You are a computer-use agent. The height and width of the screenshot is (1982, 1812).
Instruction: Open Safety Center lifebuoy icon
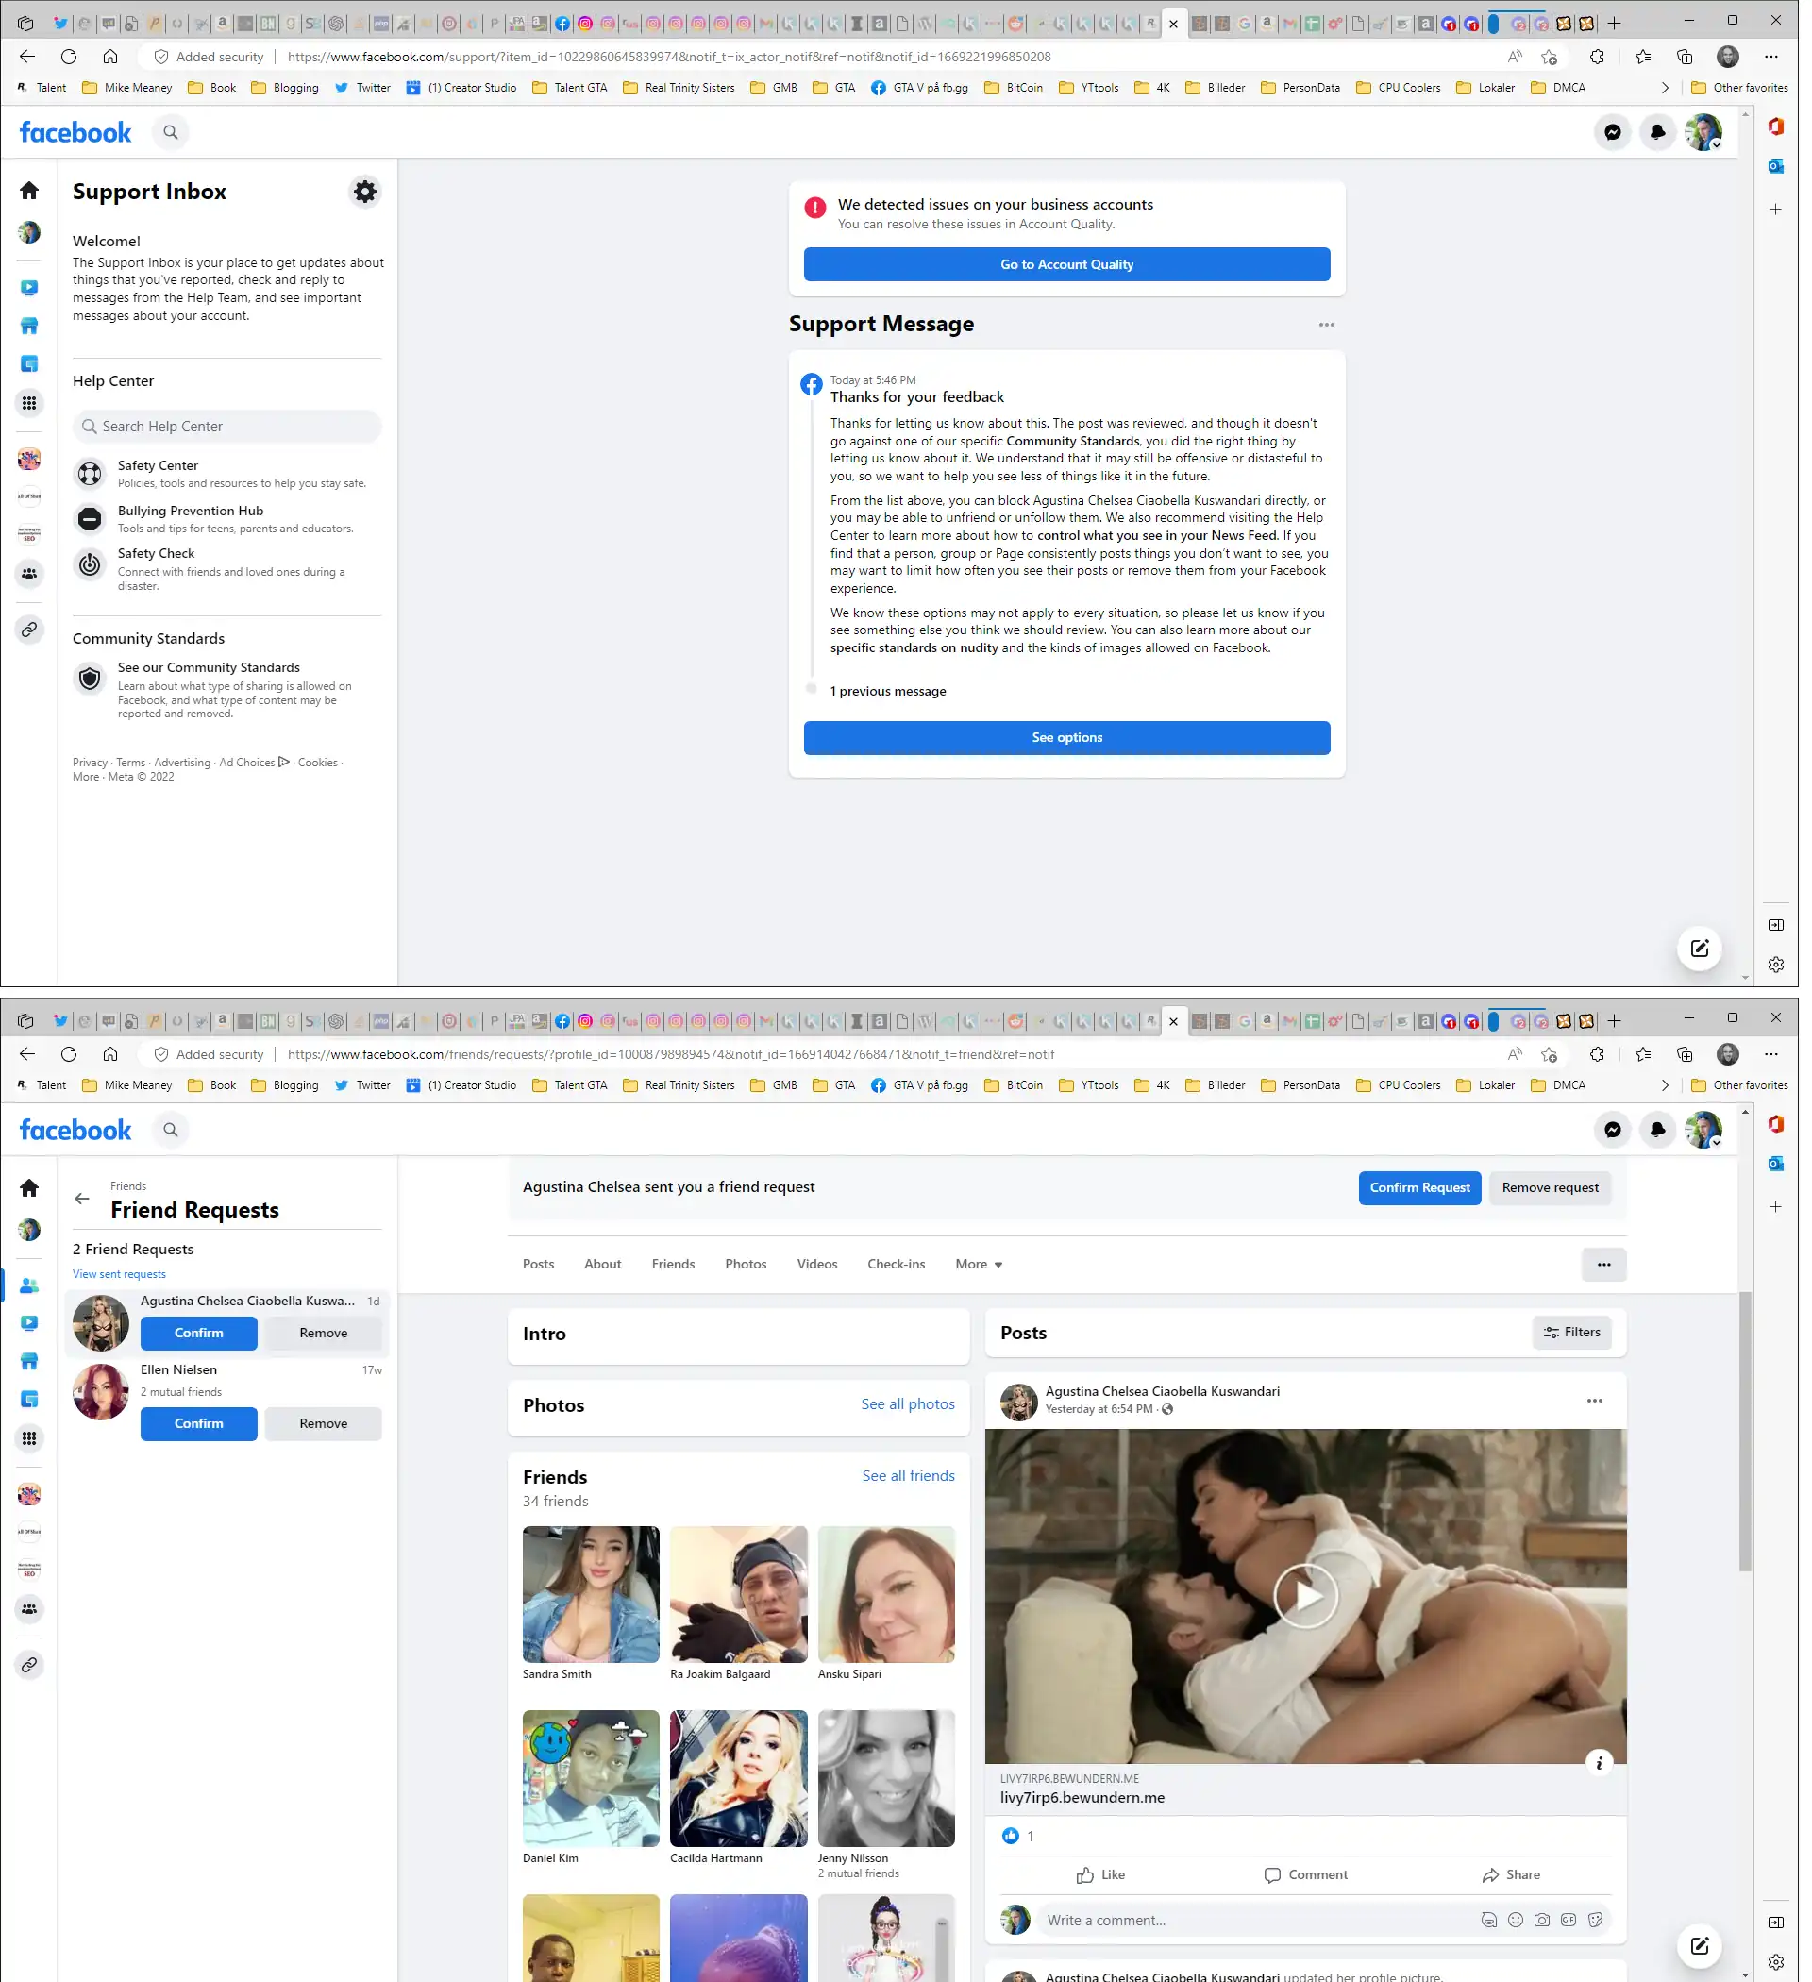(90, 474)
